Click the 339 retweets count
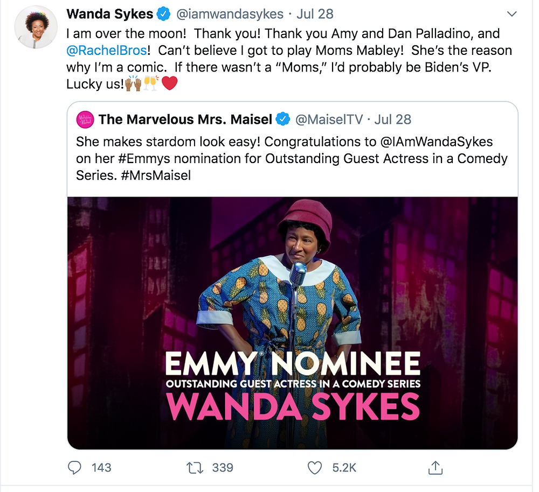The height and width of the screenshot is (492, 539). 223,468
